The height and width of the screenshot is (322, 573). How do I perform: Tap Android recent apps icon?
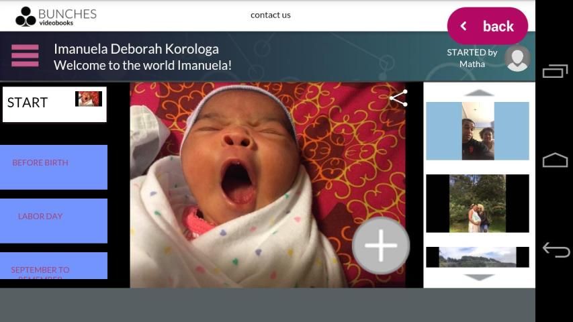[555, 70]
